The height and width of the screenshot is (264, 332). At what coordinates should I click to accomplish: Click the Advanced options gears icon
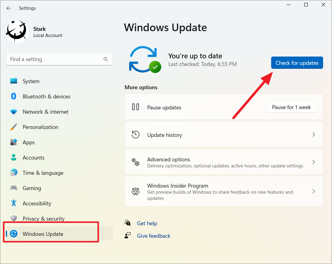pyautogui.click(x=136, y=162)
